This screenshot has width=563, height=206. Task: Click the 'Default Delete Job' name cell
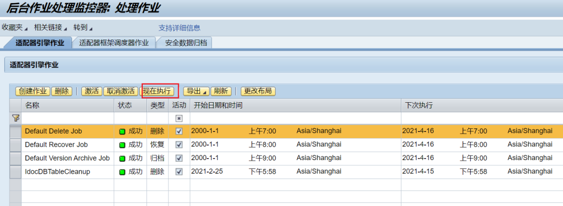[x=68, y=131]
